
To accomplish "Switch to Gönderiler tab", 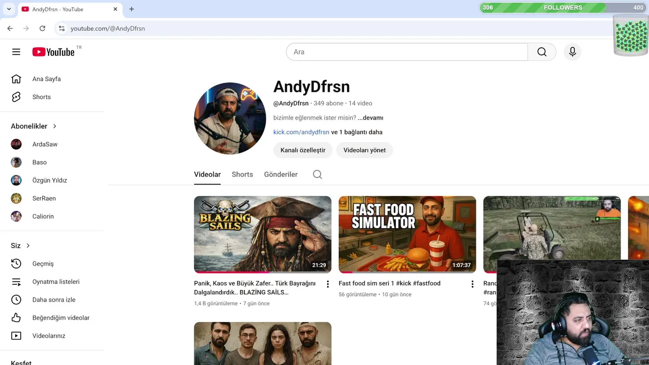I will pyautogui.click(x=281, y=174).
